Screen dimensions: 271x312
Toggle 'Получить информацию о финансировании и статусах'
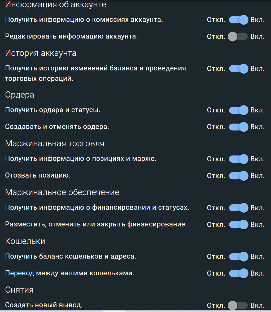click(x=238, y=208)
